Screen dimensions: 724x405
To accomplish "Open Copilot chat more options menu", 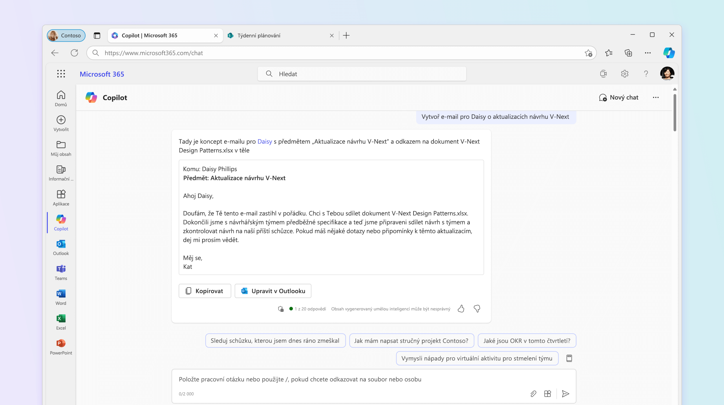I will (656, 97).
